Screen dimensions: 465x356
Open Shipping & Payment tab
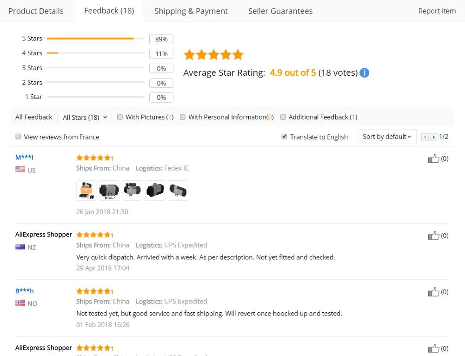[x=191, y=11]
